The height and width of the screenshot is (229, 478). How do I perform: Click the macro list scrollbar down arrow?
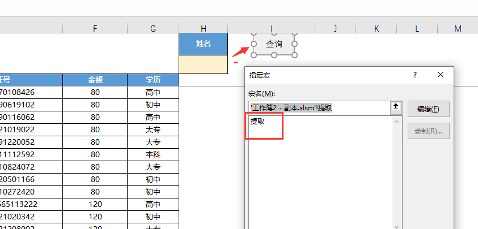click(396, 226)
